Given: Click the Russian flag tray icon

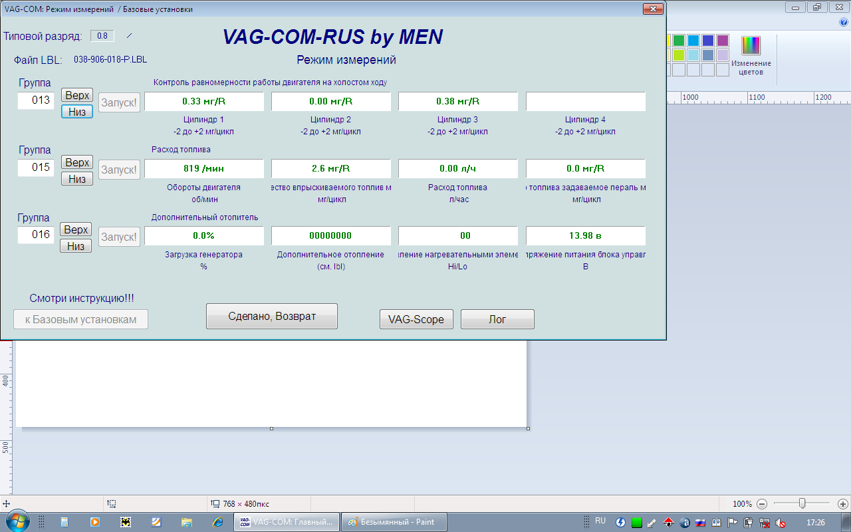Looking at the screenshot, I should coord(700,522).
